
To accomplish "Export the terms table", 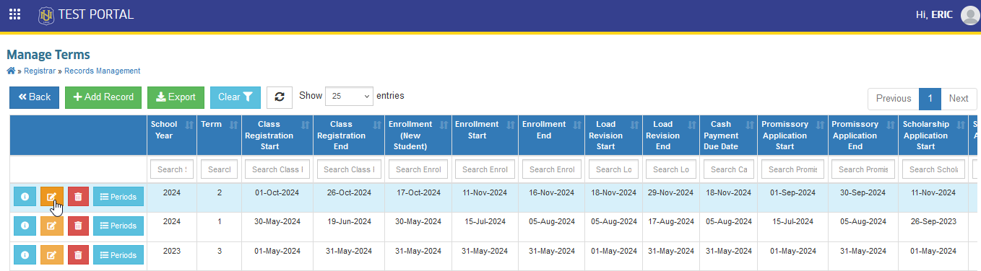I will (x=176, y=97).
